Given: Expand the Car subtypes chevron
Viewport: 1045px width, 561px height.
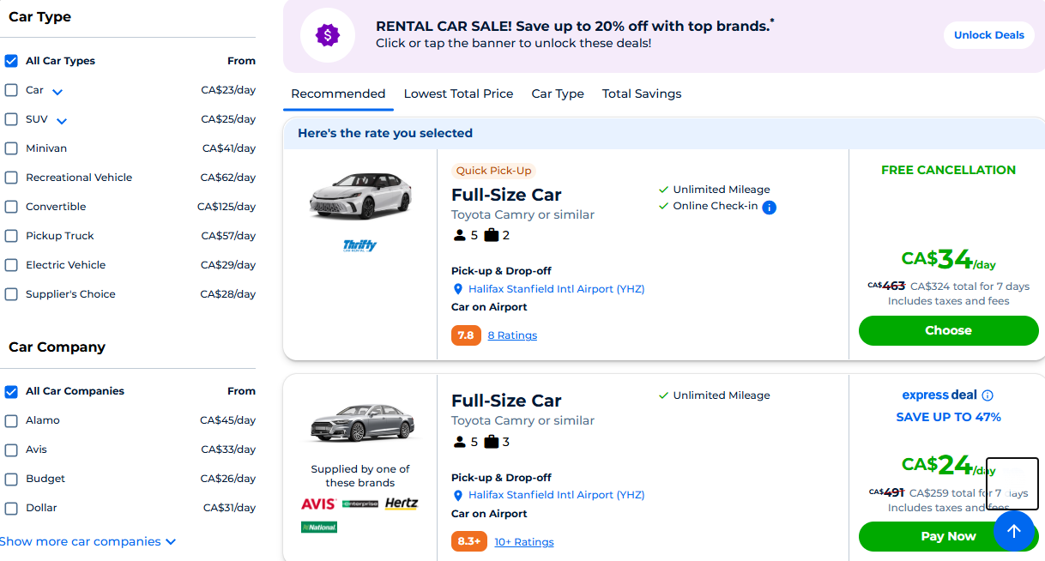Looking at the screenshot, I should 57,91.
